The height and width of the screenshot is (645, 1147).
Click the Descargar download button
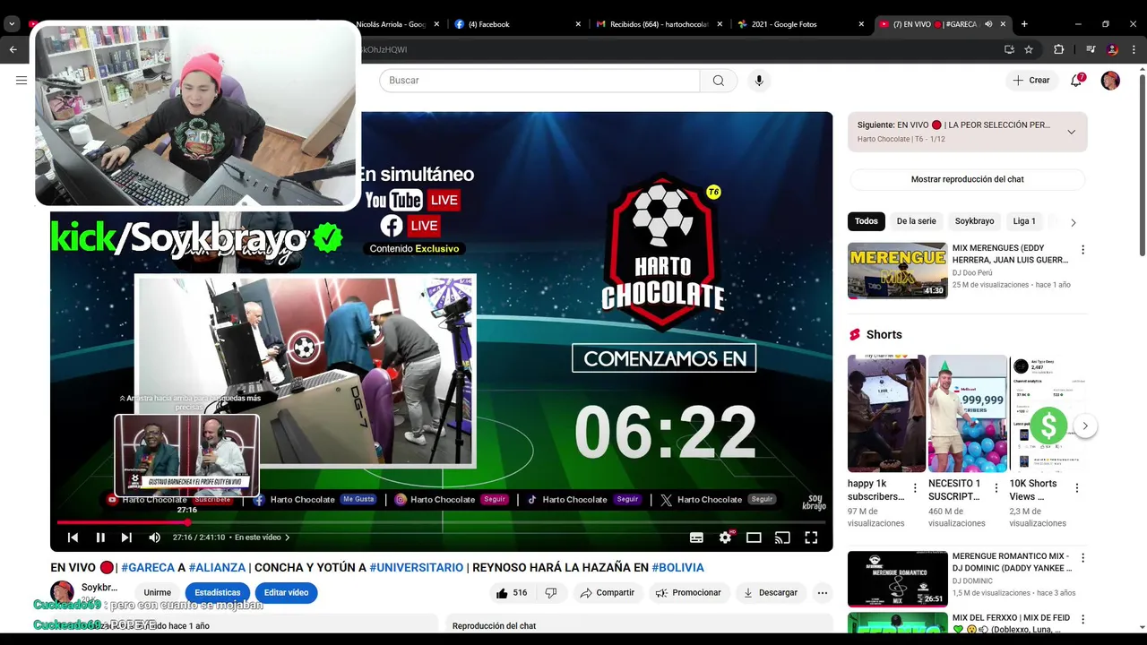tap(771, 593)
